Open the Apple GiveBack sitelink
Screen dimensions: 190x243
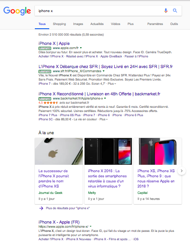coord(111,56)
